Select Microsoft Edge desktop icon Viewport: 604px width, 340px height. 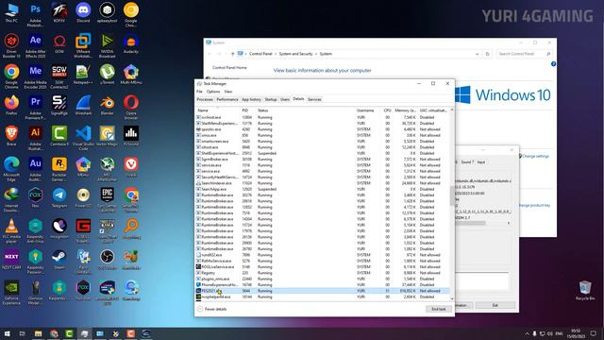[x=11, y=169]
